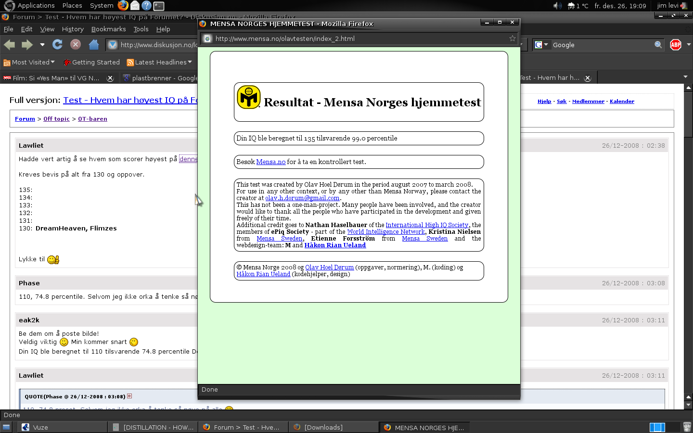
Task: Expand the Latest Headlines feed
Action: point(159,62)
